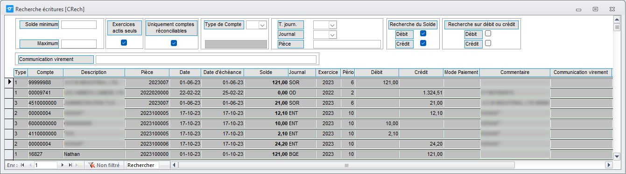Click the Solde minimum label button
The image size is (626, 174).
click(x=39, y=25)
